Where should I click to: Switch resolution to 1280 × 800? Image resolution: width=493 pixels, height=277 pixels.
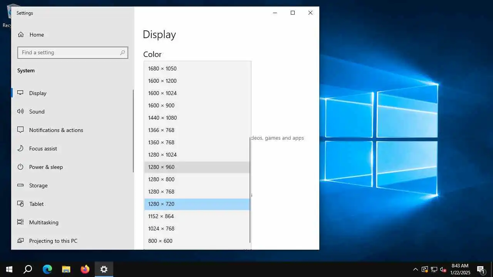click(x=197, y=179)
